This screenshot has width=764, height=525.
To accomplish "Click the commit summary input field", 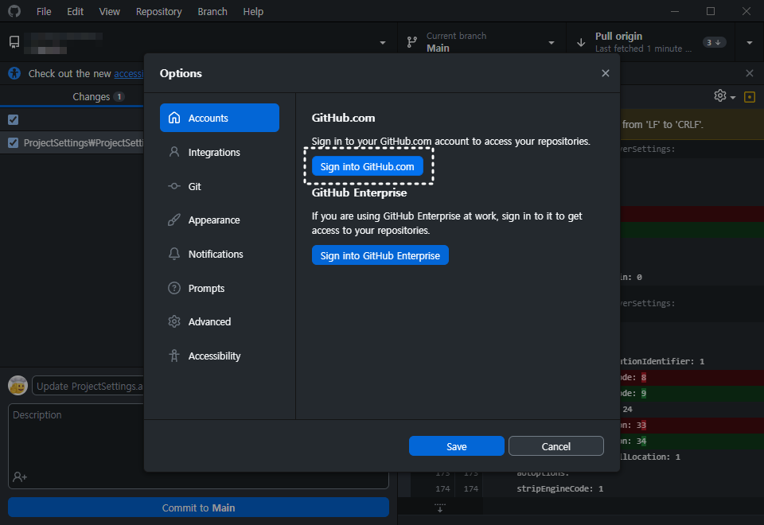I will [88, 386].
